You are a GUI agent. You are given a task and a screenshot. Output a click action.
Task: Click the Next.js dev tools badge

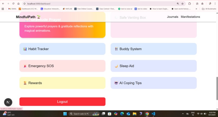click(8, 102)
